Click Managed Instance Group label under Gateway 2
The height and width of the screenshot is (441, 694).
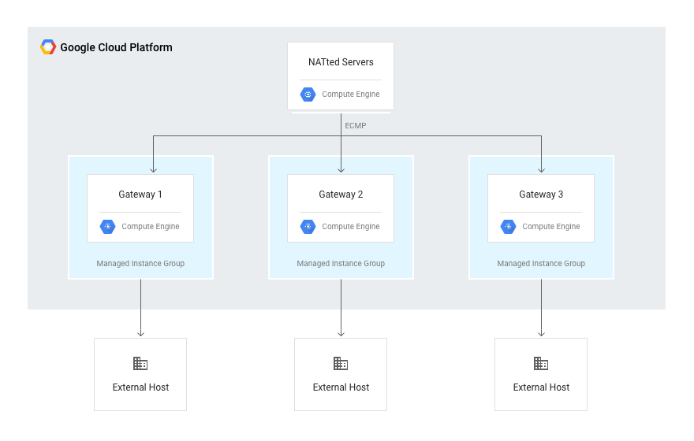tap(341, 264)
